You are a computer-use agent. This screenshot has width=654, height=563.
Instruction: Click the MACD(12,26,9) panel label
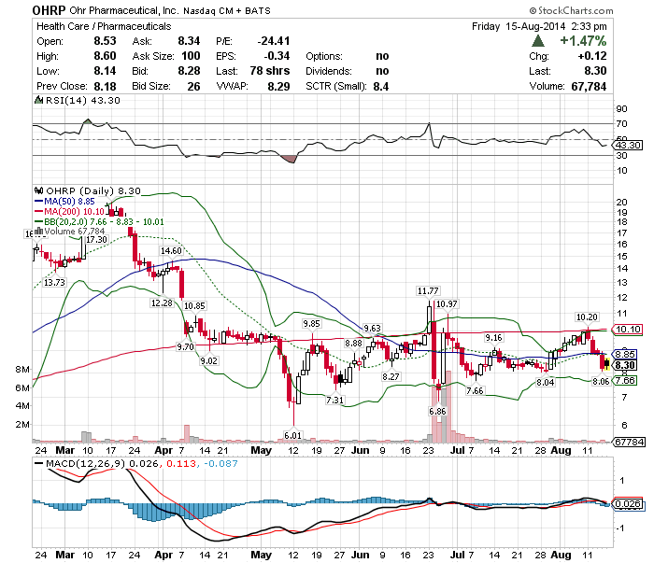[x=85, y=463]
